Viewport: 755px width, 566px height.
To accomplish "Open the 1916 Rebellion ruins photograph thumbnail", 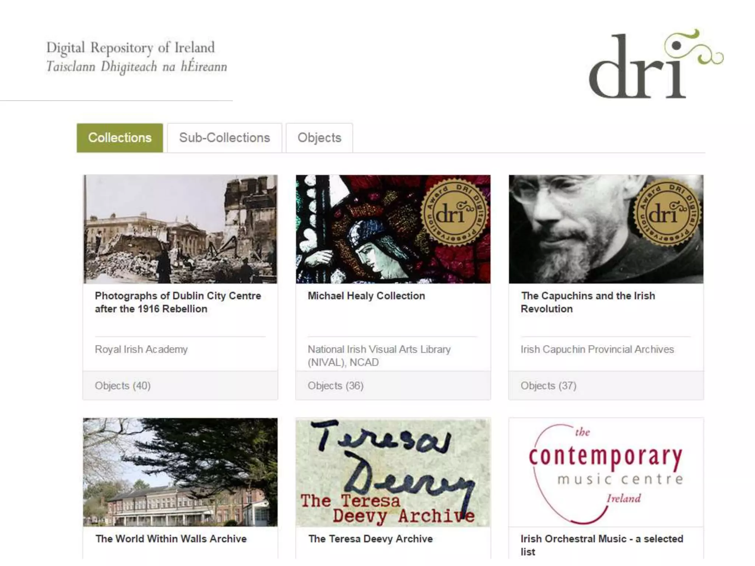I will click(180, 229).
